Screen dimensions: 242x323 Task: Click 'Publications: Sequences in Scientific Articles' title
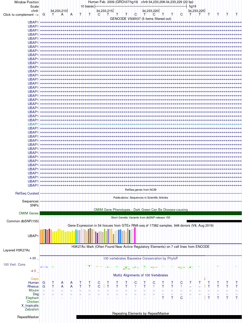(141, 198)
